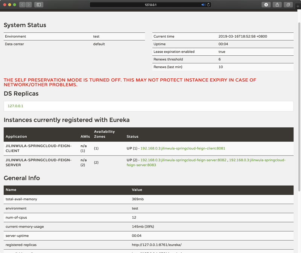Image resolution: width=301 pixels, height=253 pixels.
Task: Click the Application column header
Action: (x=16, y=136)
